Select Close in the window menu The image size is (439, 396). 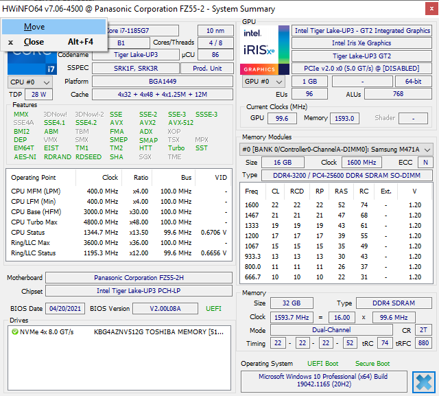click(x=34, y=42)
